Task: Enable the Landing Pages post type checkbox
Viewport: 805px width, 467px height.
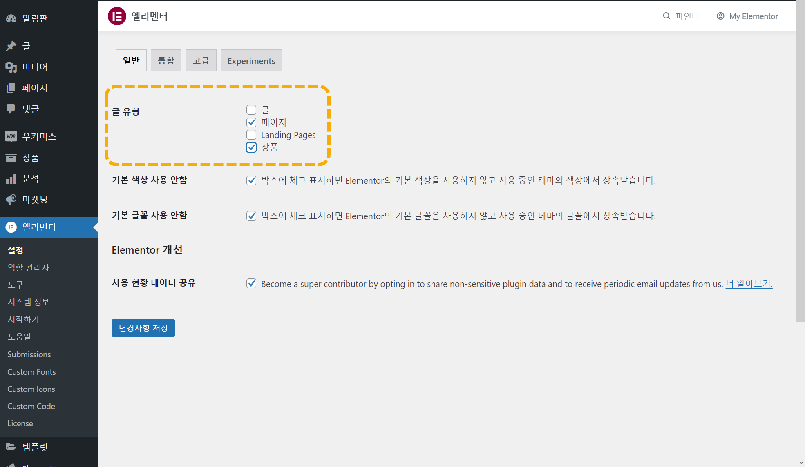Action: (x=251, y=135)
